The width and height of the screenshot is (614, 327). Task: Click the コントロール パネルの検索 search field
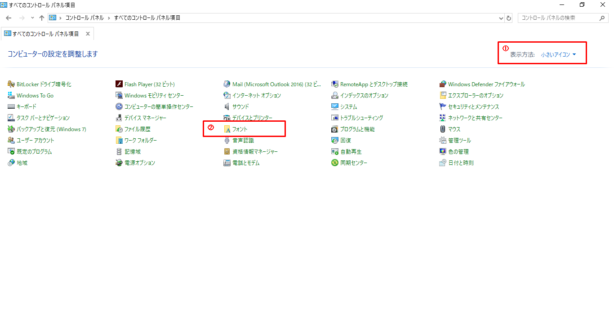point(557,18)
